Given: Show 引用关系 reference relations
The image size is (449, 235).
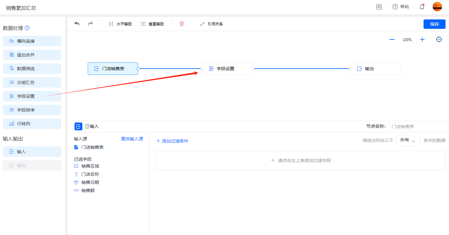Looking at the screenshot, I should (x=211, y=24).
